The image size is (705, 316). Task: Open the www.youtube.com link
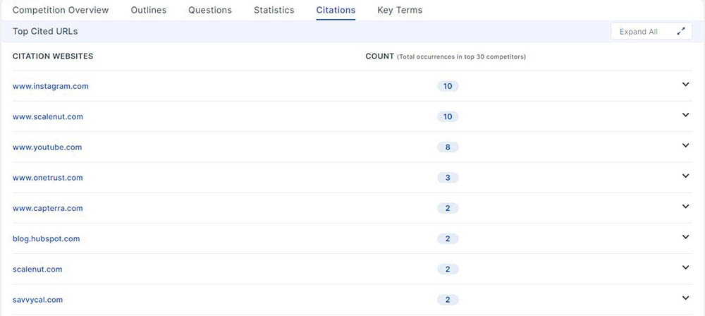coord(47,147)
